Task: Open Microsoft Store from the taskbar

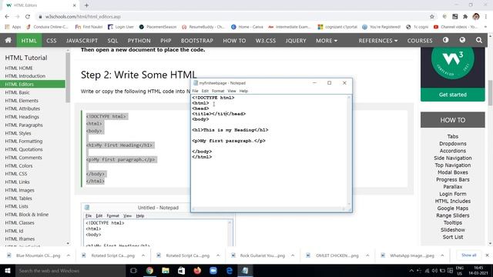Action: [x=182, y=270]
